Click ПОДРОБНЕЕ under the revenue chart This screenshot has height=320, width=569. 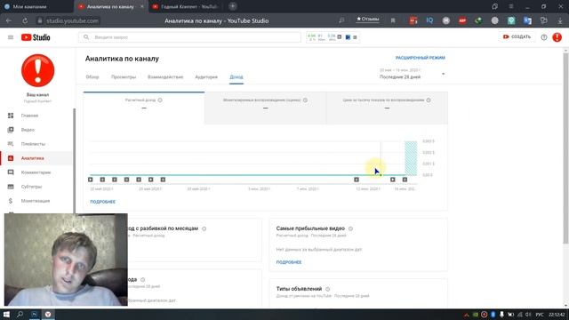tap(103, 202)
